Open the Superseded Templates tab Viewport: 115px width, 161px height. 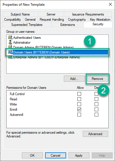27,25
